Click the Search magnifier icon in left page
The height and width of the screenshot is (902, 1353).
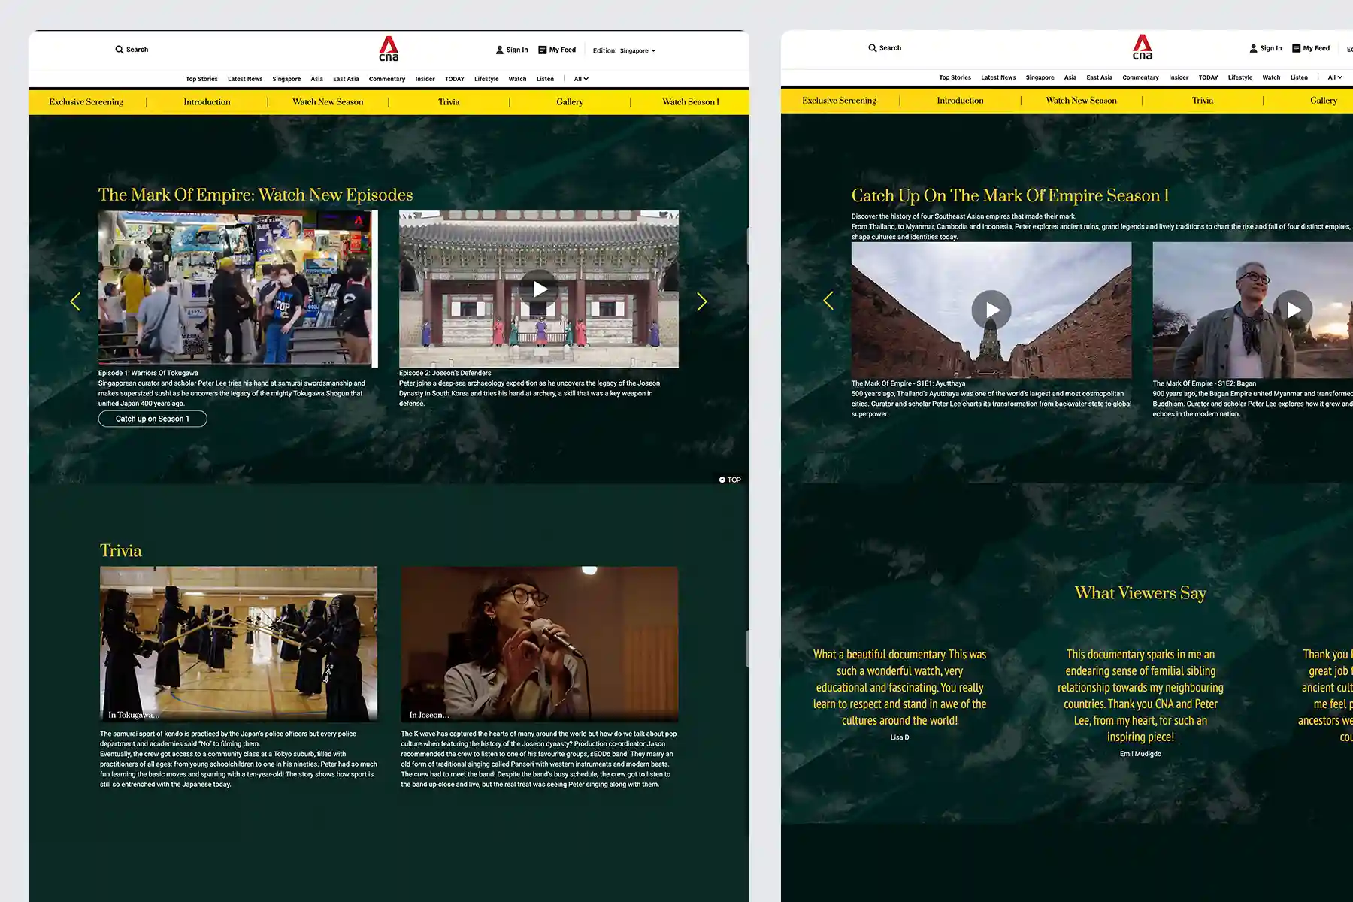[x=119, y=50]
